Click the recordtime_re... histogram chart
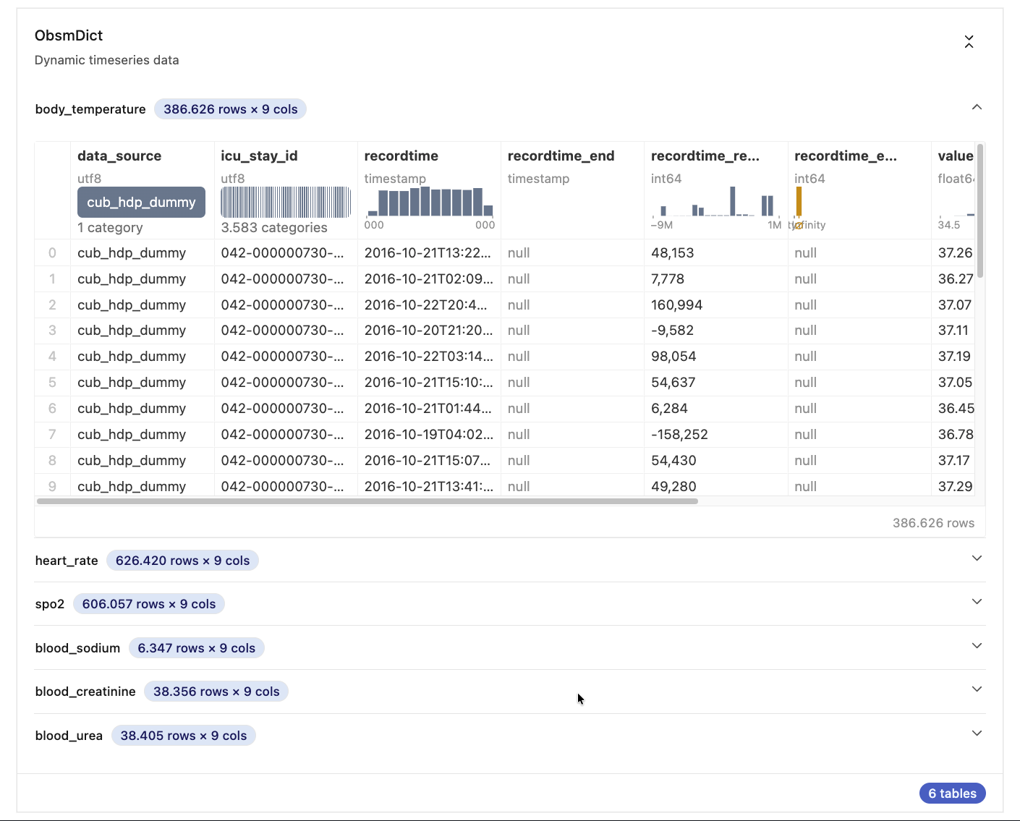1020x821 pixels. [x=716, y=202]
